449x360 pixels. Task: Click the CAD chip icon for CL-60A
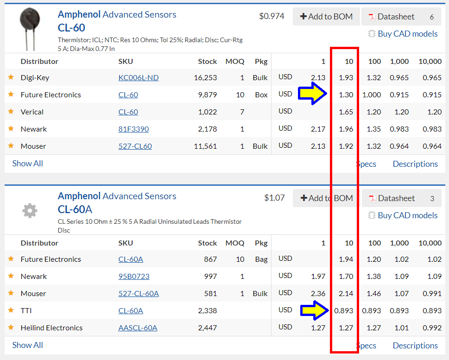click(x=372, y=215)
